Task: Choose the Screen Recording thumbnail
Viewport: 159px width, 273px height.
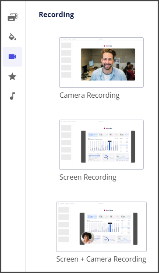Action: pos(102,145)
